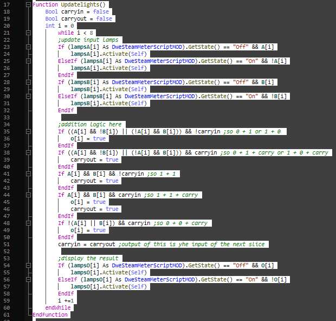
Task: Click the 'i +=1' increment line
Action: 66,300
